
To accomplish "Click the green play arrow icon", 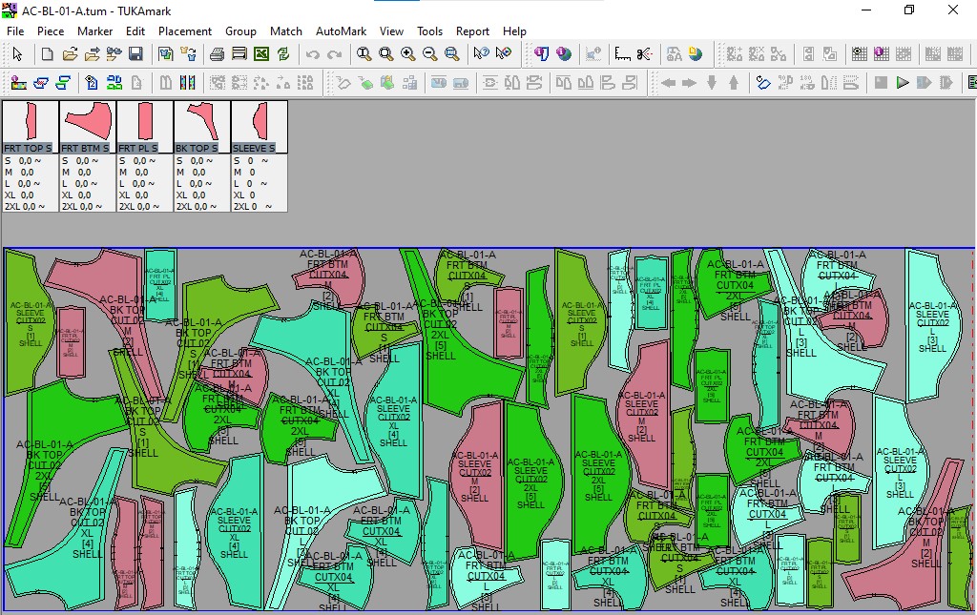I will (903, 83).
